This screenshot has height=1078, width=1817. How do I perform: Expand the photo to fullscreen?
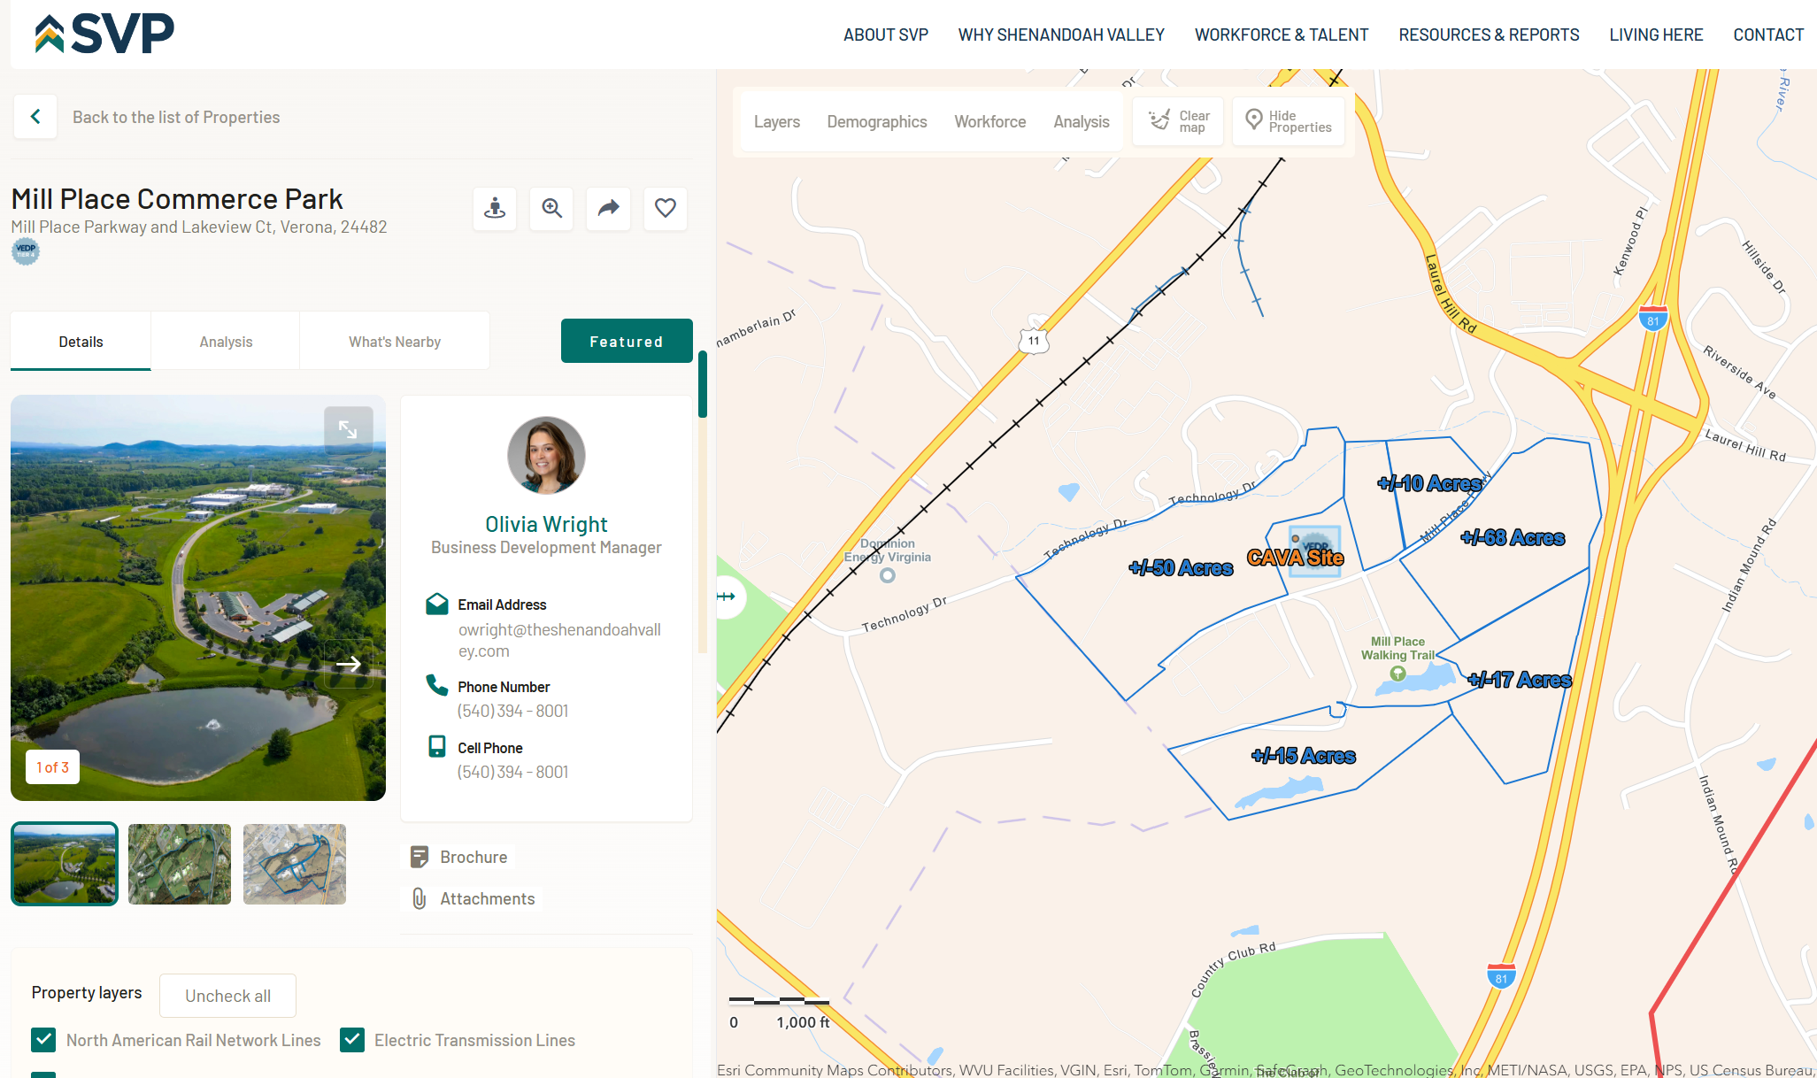tap(348, 430)
